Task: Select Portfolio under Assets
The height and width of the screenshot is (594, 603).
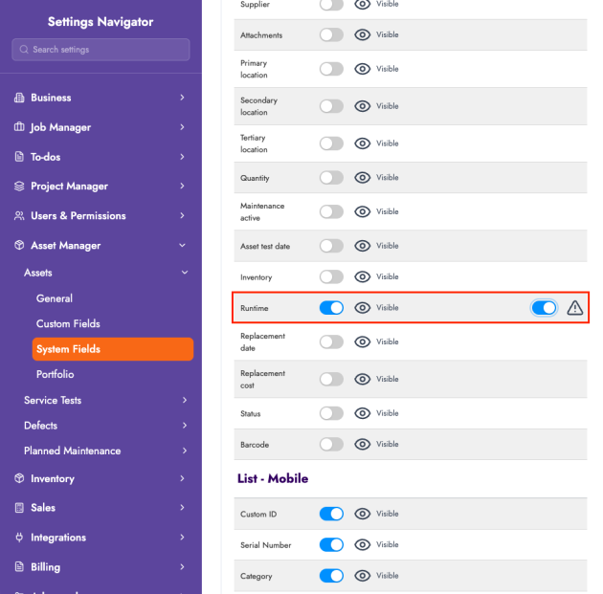Action: coord(55,374)
